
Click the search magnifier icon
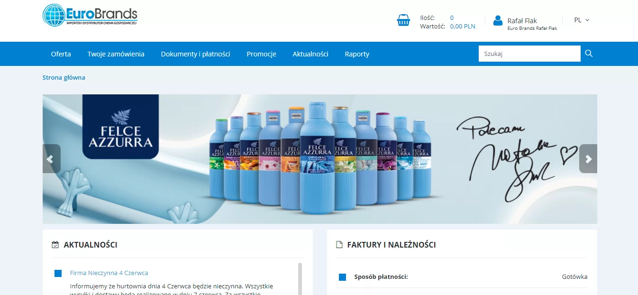pos(589,54)
